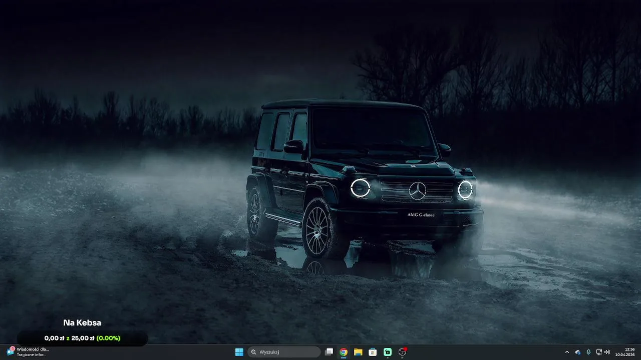
Task: Open Task View from the taskbar
Action: (x=329, y=352)
